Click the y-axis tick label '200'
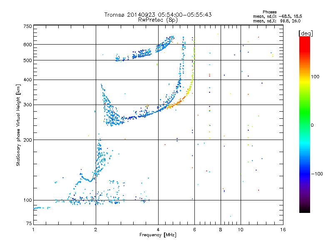 tap(27, 140)
